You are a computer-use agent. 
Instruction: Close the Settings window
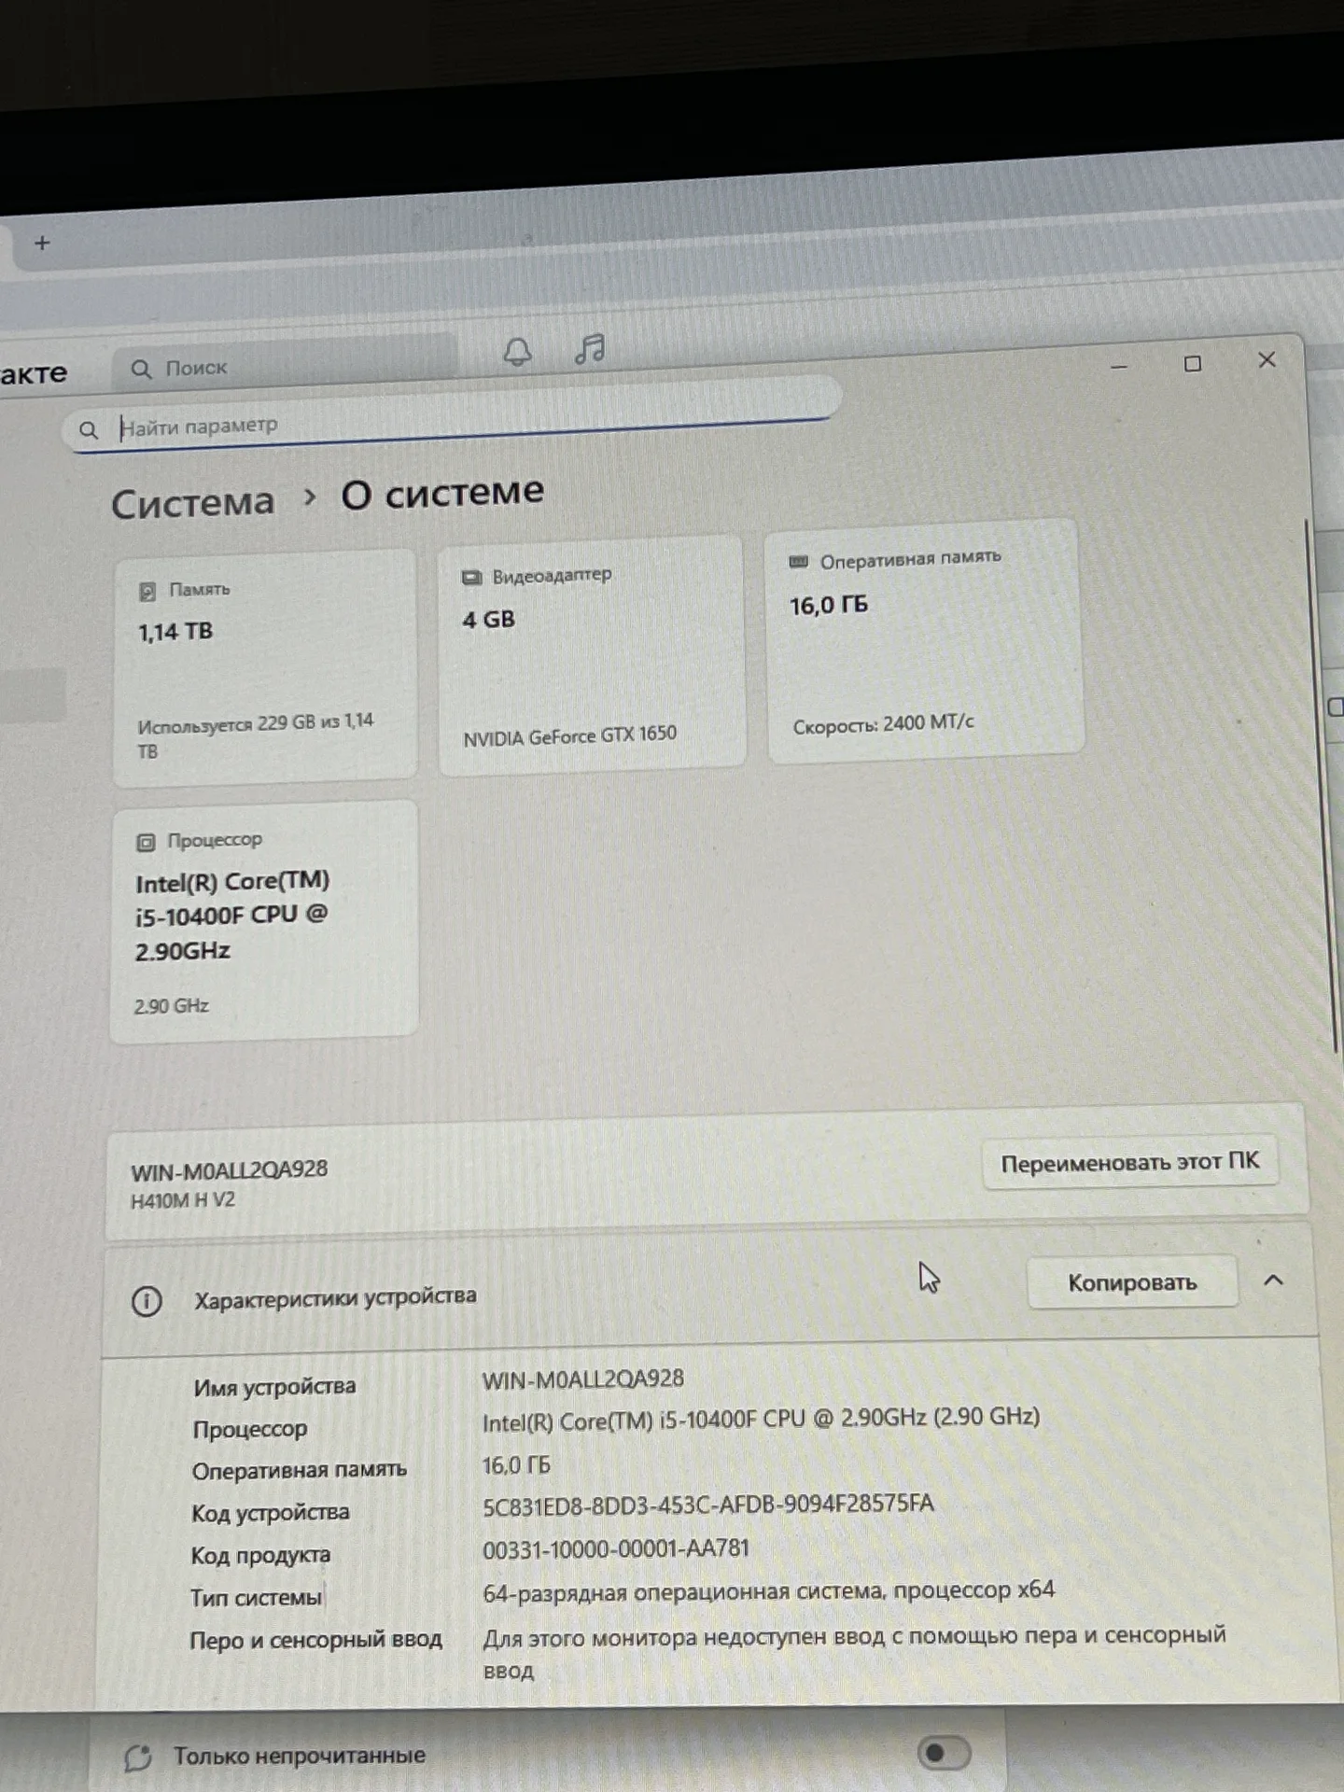tap(1267, 359)
